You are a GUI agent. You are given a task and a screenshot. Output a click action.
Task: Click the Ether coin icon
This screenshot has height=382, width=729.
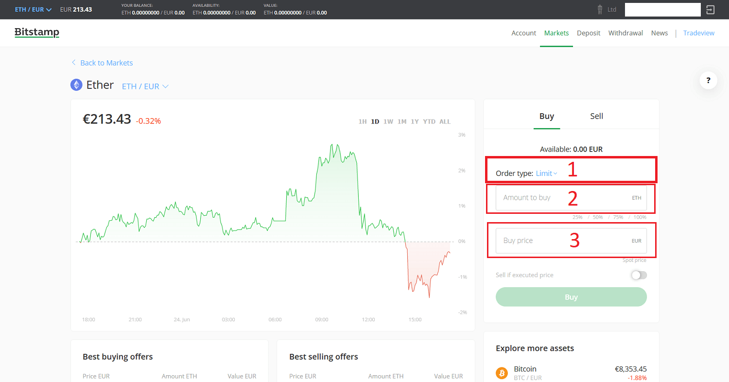point(76,85)
